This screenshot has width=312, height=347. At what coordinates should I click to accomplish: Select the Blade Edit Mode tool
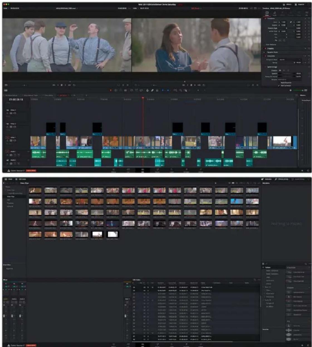125,90
